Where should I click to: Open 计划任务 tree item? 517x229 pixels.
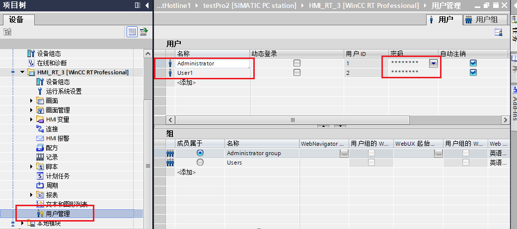[58, 176]
